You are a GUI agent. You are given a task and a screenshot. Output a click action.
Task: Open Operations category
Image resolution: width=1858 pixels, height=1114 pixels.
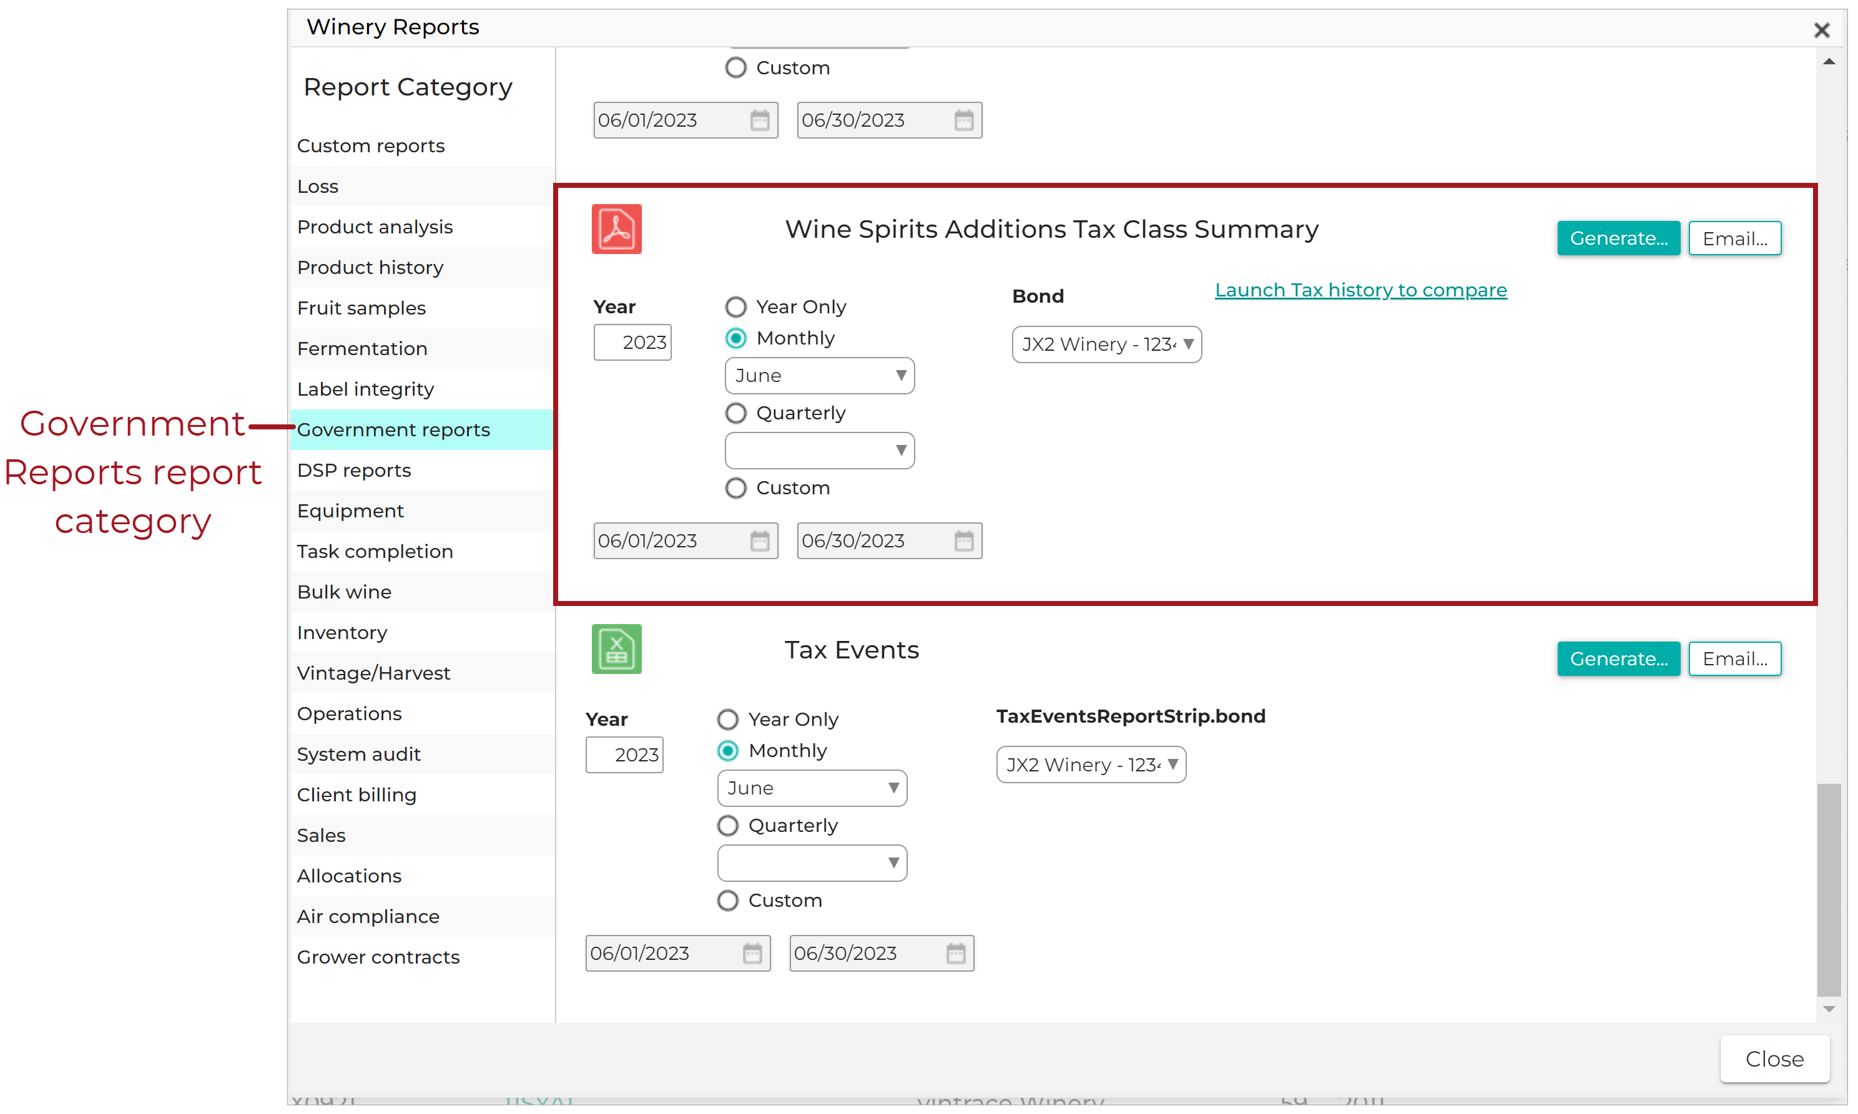click(x=422, y=713)
